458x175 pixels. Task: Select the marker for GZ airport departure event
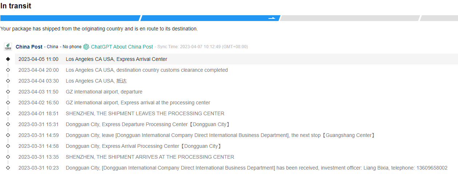8,92
